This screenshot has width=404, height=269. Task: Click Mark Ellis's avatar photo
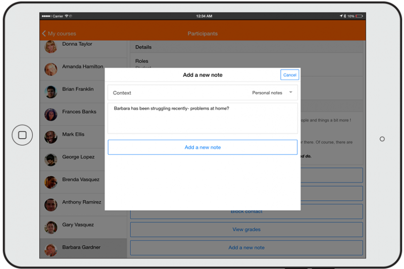tap(51, 137)
